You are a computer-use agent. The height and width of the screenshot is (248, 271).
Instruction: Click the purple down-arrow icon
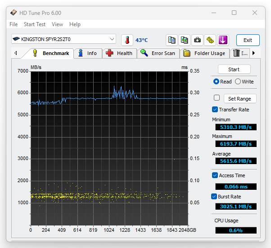click(222, 40)
